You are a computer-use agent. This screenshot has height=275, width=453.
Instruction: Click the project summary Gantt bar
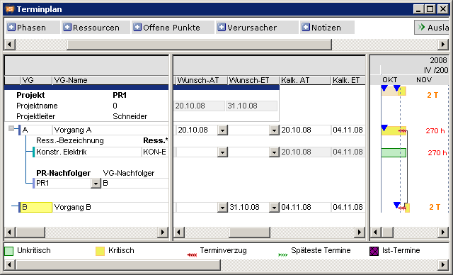coord(394,91)
